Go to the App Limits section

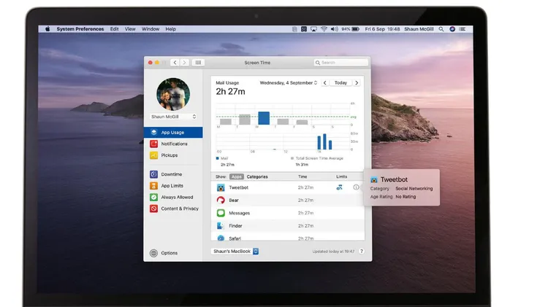click(x=172, y=186)
